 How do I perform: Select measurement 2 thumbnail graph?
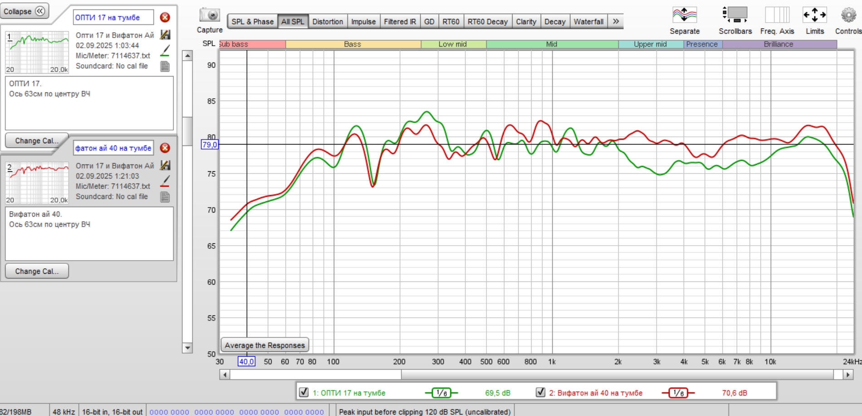tap(37, 183)
